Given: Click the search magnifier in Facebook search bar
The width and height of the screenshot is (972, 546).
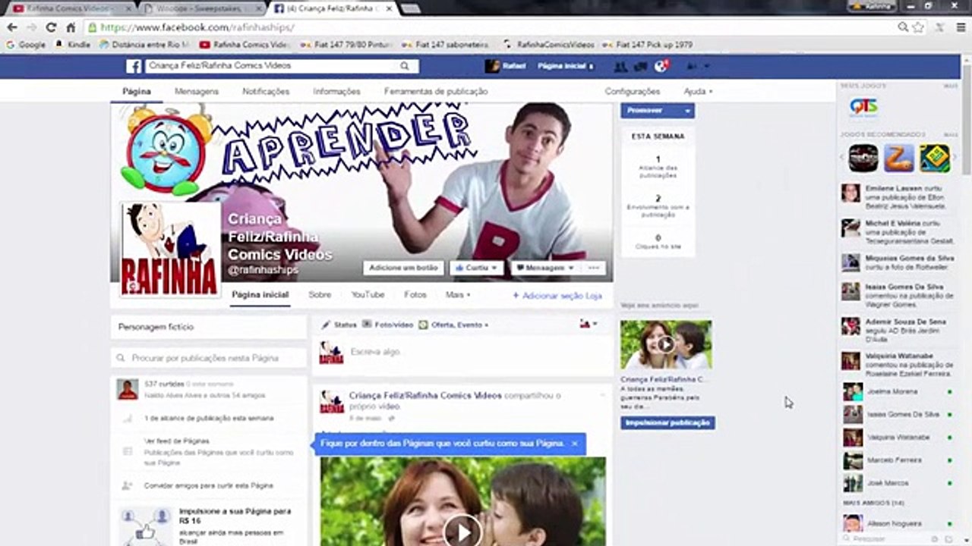Looking at the screenshot, I should click(x=405, y=66).
